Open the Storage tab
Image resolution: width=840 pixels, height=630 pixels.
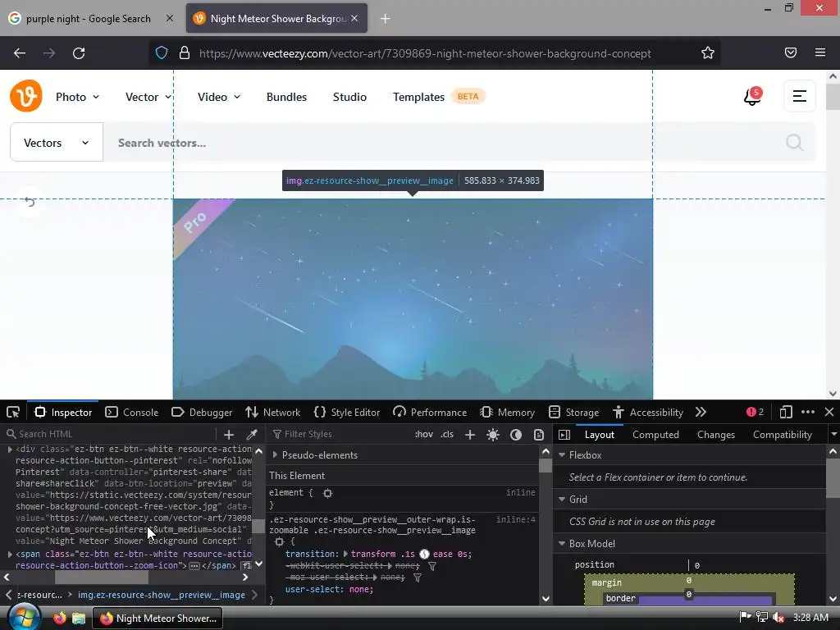pos(573,412)
